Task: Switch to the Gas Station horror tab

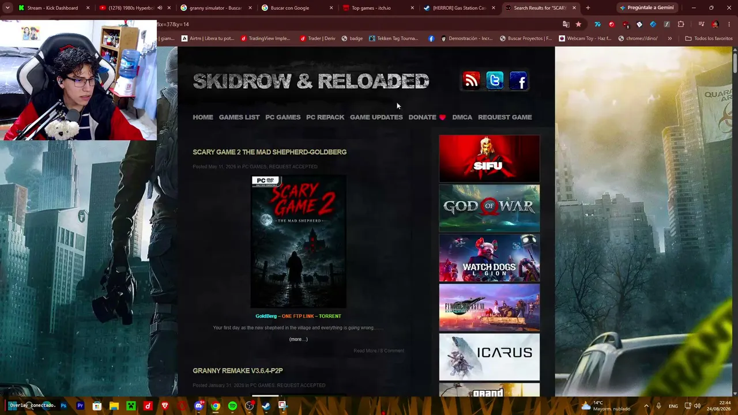Action: (x=458, y=8)
